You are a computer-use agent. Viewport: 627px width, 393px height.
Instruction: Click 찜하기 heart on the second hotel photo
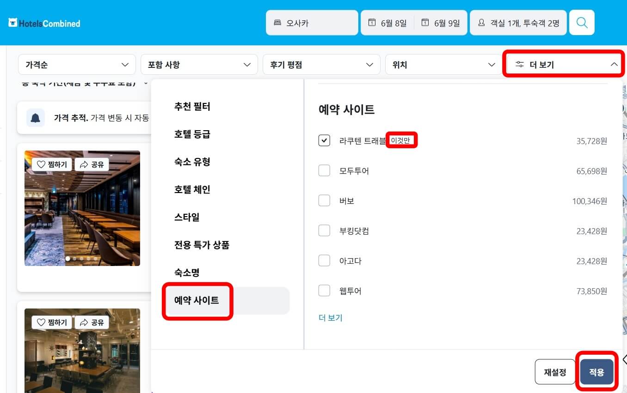pyautogui.click(x=52, y=322)
